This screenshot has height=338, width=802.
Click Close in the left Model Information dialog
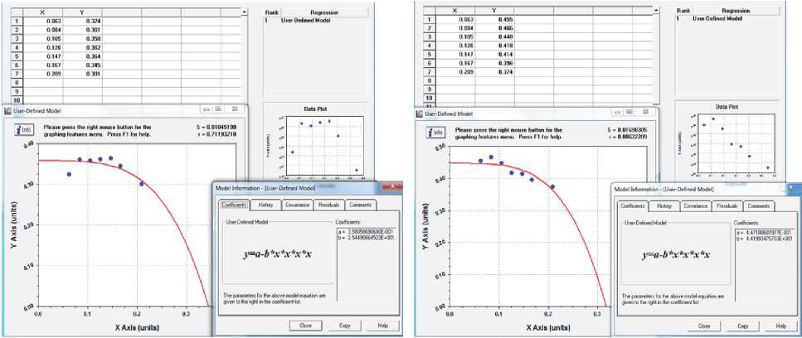pos(305,326)
